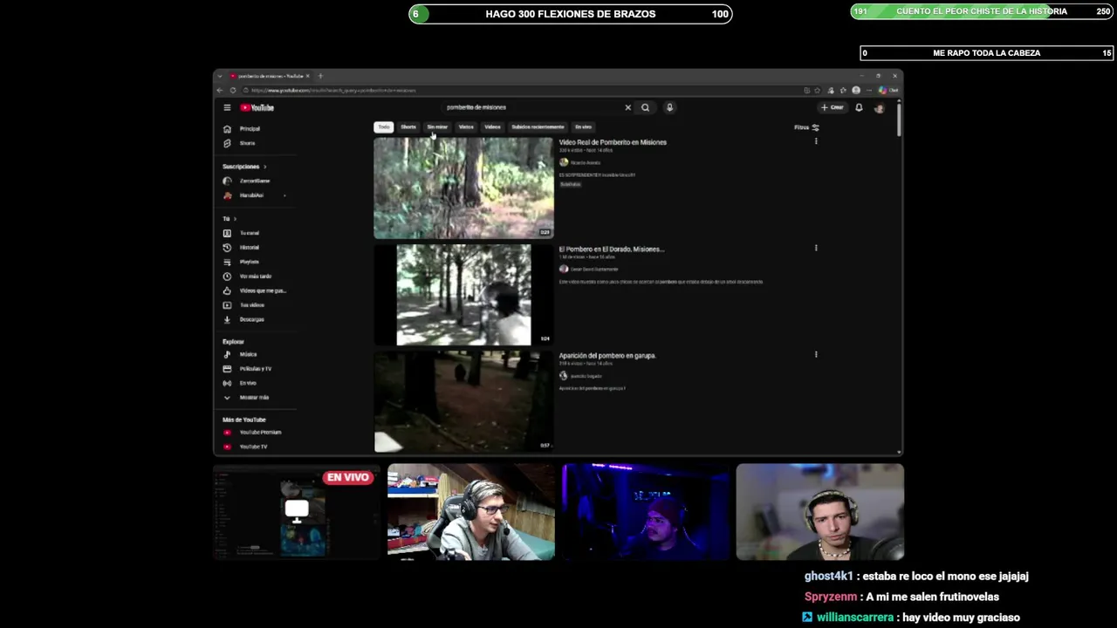Open Tu canal in the sidebar
The image size is (1117, 628).
click(243, 233)
